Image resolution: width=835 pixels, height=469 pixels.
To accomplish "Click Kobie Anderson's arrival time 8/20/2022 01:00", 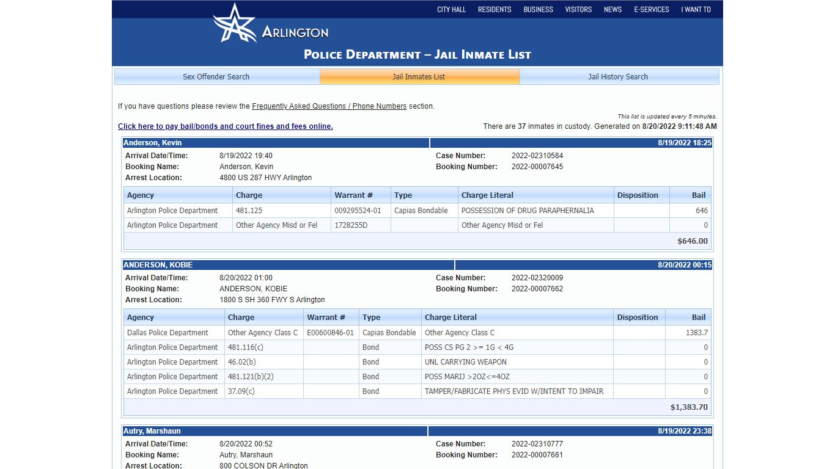I will pyautogui.click(x=246, y=278).
